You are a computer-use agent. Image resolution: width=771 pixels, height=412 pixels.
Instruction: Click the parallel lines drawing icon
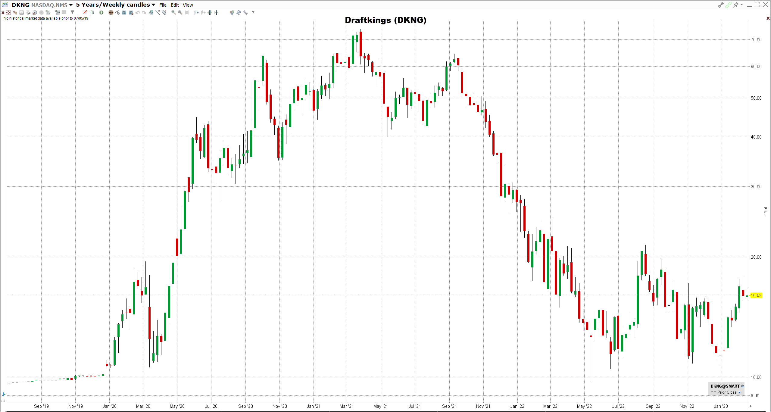coord(164,12)
